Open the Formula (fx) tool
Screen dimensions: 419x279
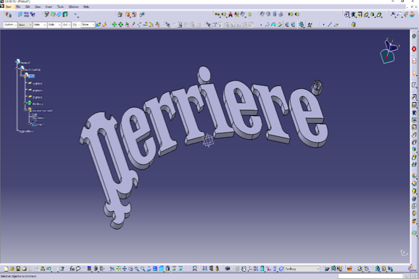pos(72,269)
